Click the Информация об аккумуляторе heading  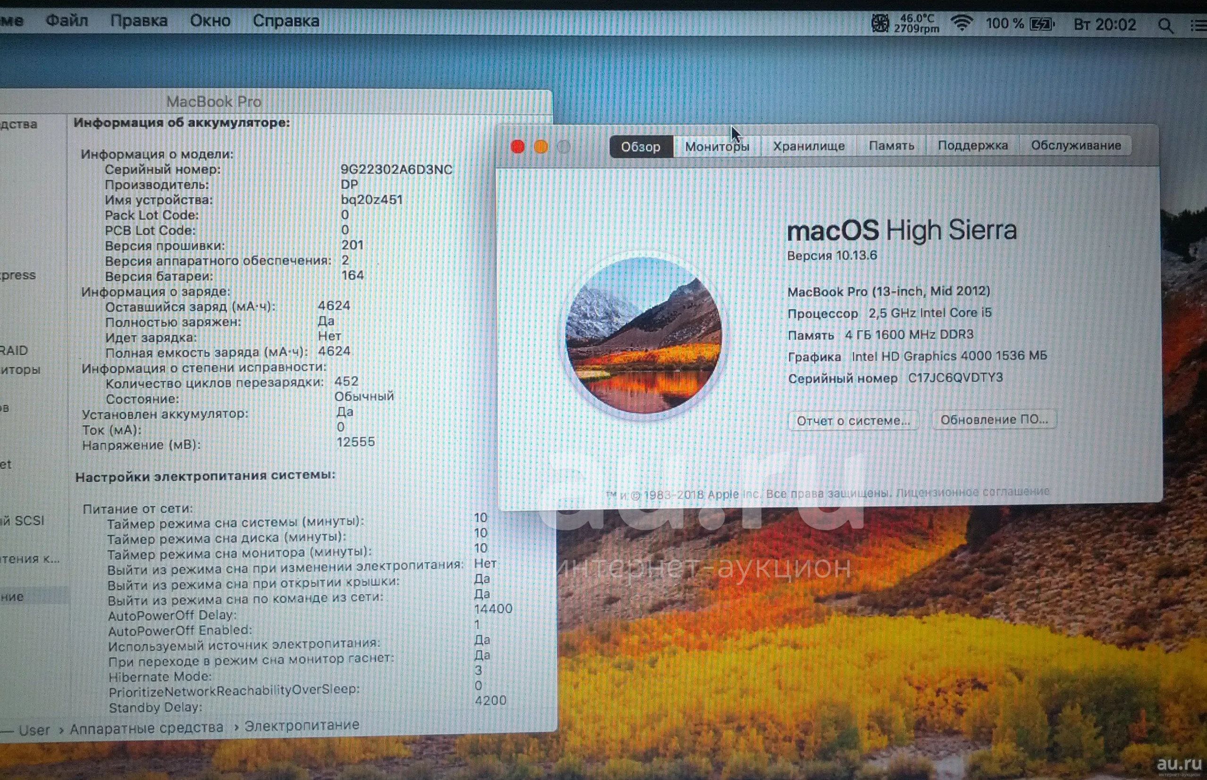click(182, 123)
